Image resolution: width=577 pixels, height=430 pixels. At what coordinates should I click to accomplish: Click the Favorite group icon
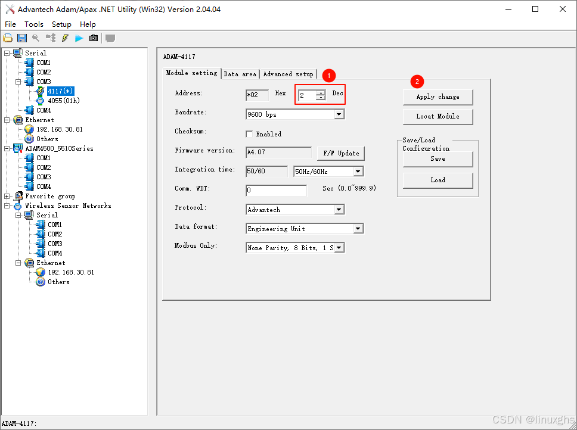[18, 197]
